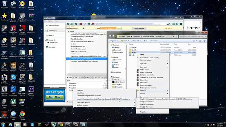Click the red Stop torrent toolbar icon
The image size is (226, 127).
tap(93, 24)
